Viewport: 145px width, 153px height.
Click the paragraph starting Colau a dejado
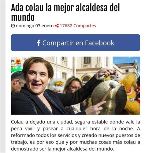click(x=76, y=135)
